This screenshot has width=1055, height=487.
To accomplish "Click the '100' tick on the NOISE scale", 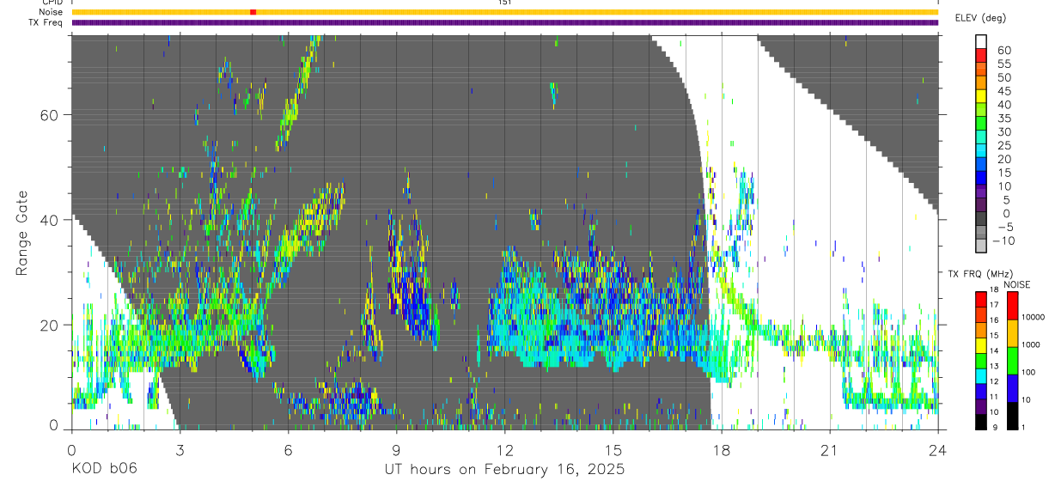I will [1028, 373].
